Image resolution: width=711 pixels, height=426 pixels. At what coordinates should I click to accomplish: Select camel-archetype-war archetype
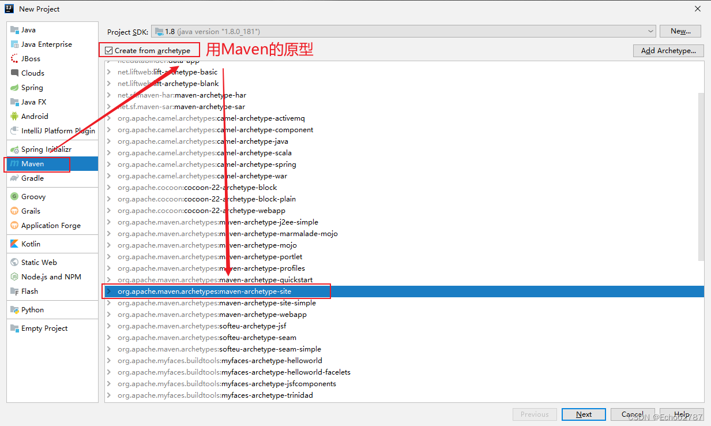(404, 176)
